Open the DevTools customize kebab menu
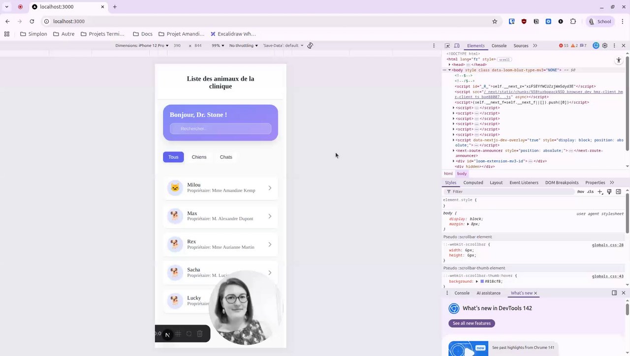630x356 pixels. tap(614, 46)
